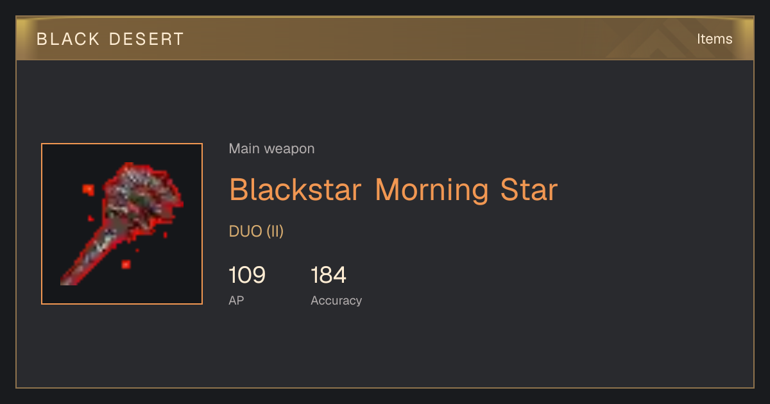
Task: Open the Items link in header
Action: pos(714,39)
